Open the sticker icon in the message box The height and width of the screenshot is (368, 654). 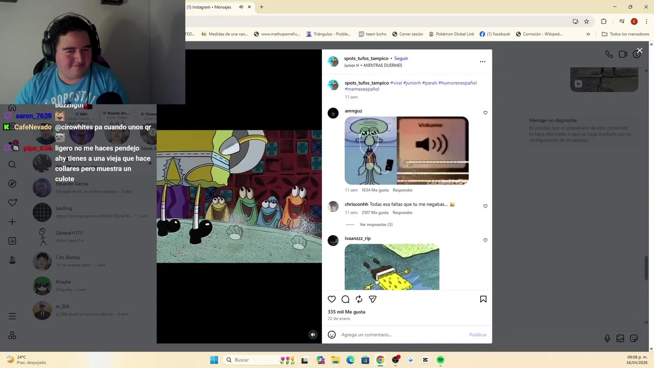coord(634,338)
